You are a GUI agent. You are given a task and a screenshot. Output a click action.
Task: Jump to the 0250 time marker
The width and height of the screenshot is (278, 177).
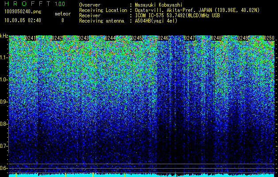click(x=269, y=38)
